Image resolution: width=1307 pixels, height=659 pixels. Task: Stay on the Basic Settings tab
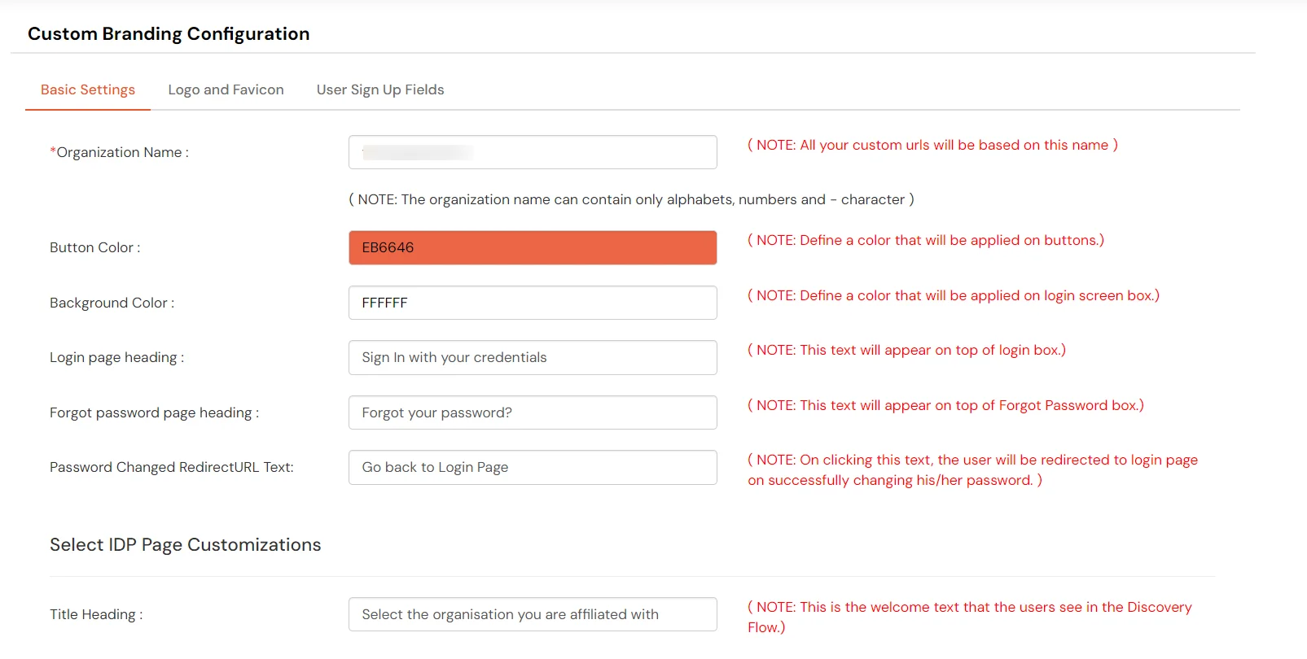pyautogui.click(x=87, y=89)
